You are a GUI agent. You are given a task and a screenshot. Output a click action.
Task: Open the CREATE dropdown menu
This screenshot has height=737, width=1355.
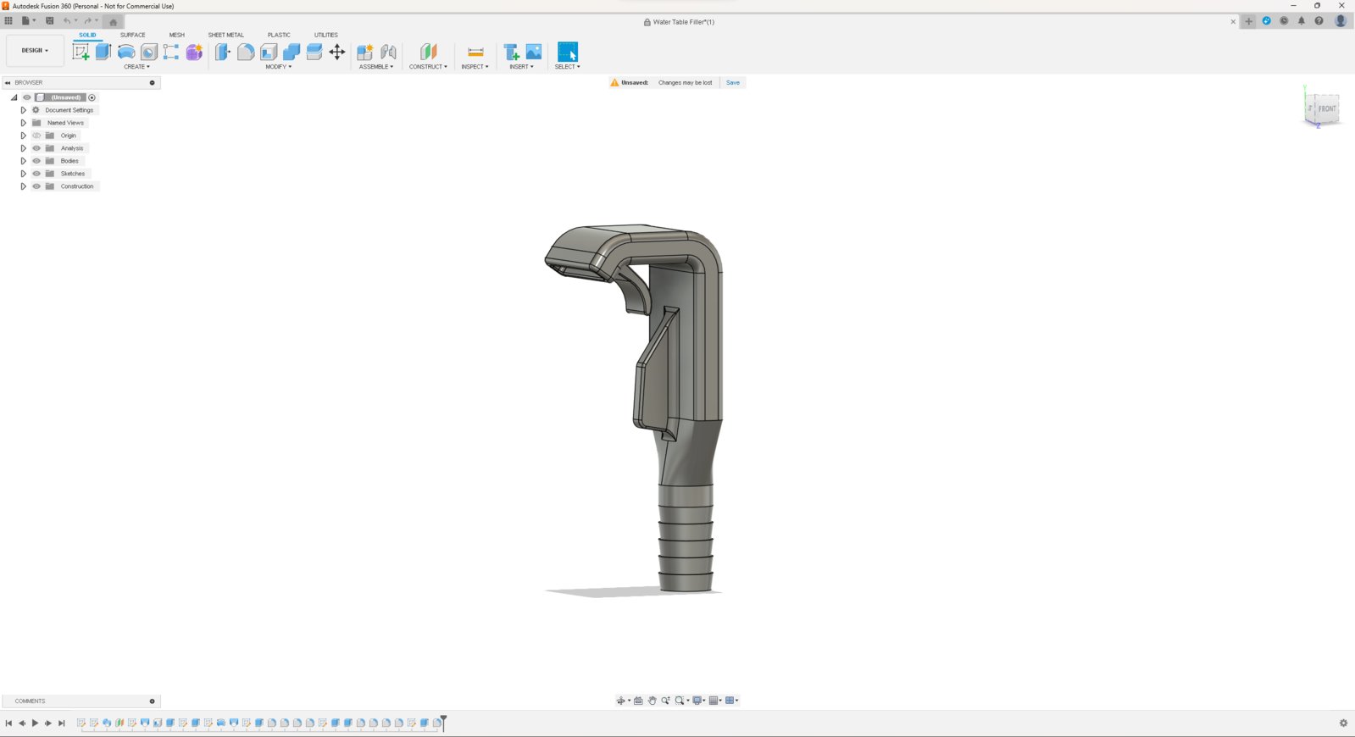coord(136,67)
